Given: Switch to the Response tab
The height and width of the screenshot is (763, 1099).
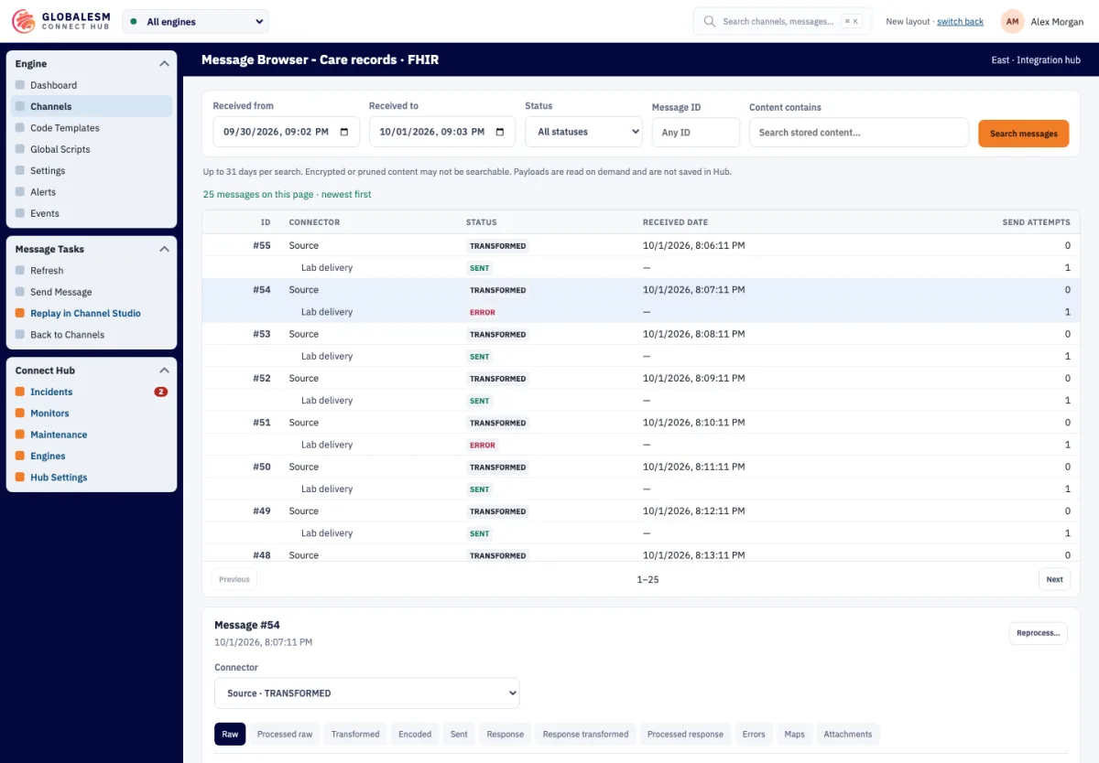Looking at the screenshot, I should coord(506,734).
